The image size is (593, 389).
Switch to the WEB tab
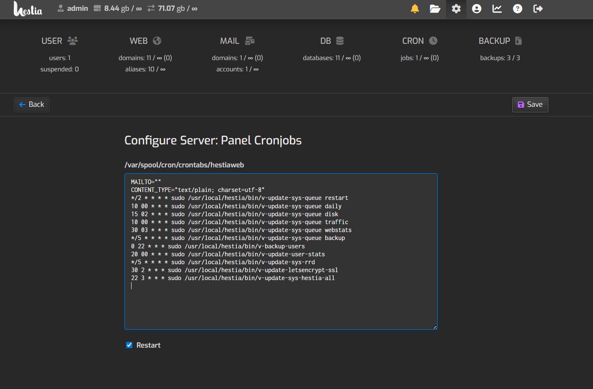[145, 41]
